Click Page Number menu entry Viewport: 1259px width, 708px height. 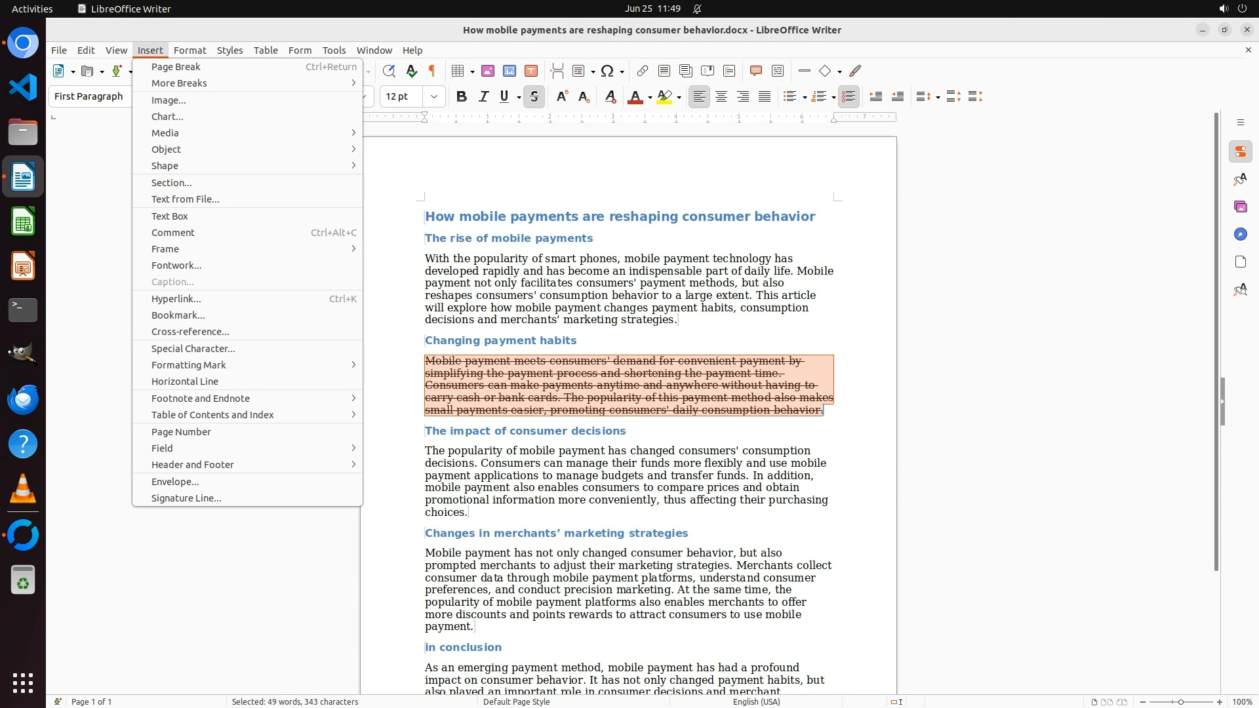point(181,432)
